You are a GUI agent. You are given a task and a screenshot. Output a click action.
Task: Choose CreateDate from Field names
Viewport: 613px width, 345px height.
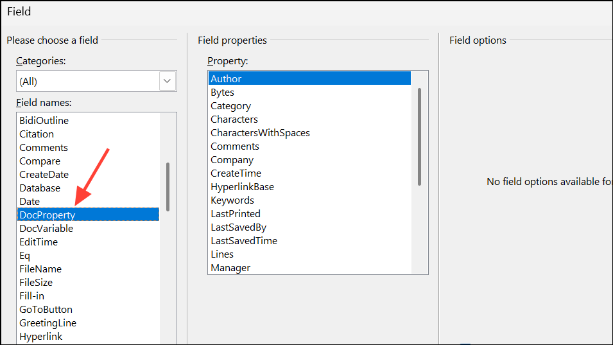[x=44, y=175]
